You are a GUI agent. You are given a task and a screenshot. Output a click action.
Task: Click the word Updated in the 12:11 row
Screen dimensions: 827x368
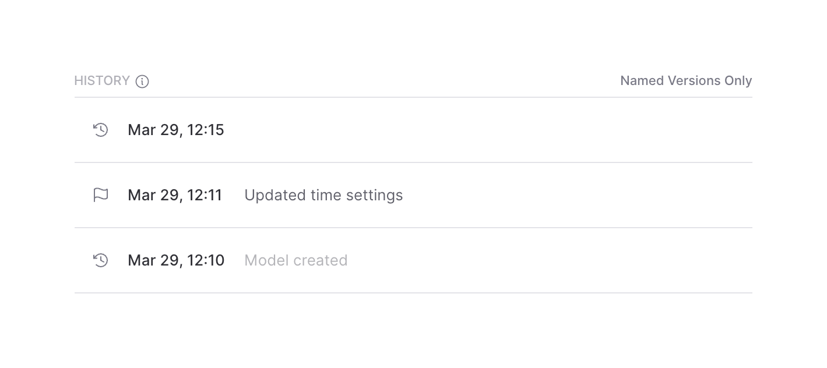tap(268, 195)
